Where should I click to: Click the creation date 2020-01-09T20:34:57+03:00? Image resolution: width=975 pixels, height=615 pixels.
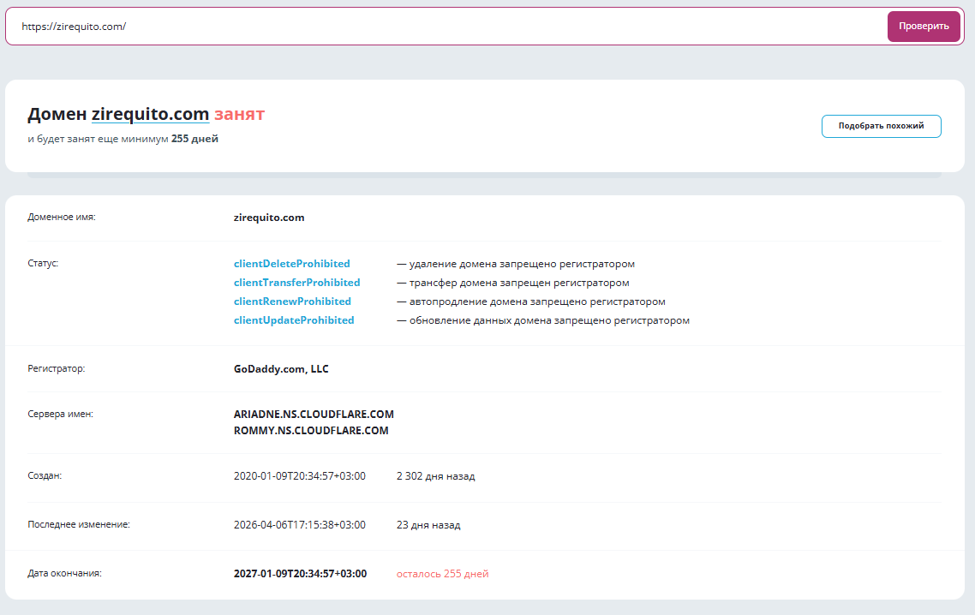click(299, 476)
